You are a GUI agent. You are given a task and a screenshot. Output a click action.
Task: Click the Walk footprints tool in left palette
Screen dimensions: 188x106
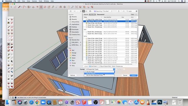coord(12,76)
